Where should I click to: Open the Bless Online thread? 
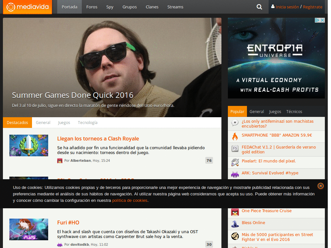click(253, 223)
